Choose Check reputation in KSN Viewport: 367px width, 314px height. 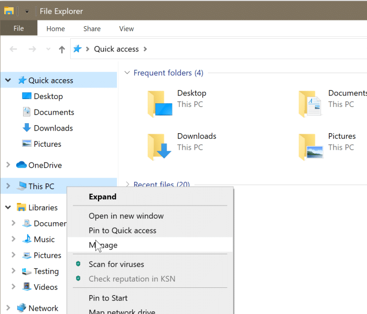(x=150, y=278)
